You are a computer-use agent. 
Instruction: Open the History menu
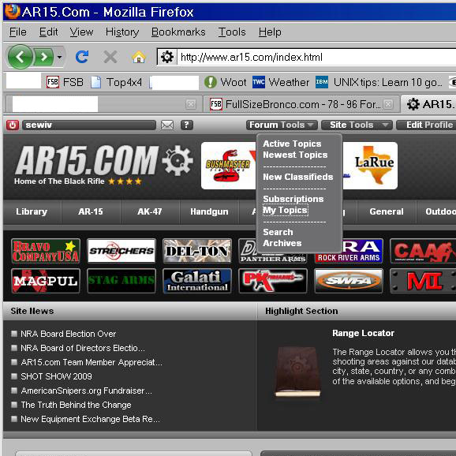pyautogui.click(x=122, y=32)
